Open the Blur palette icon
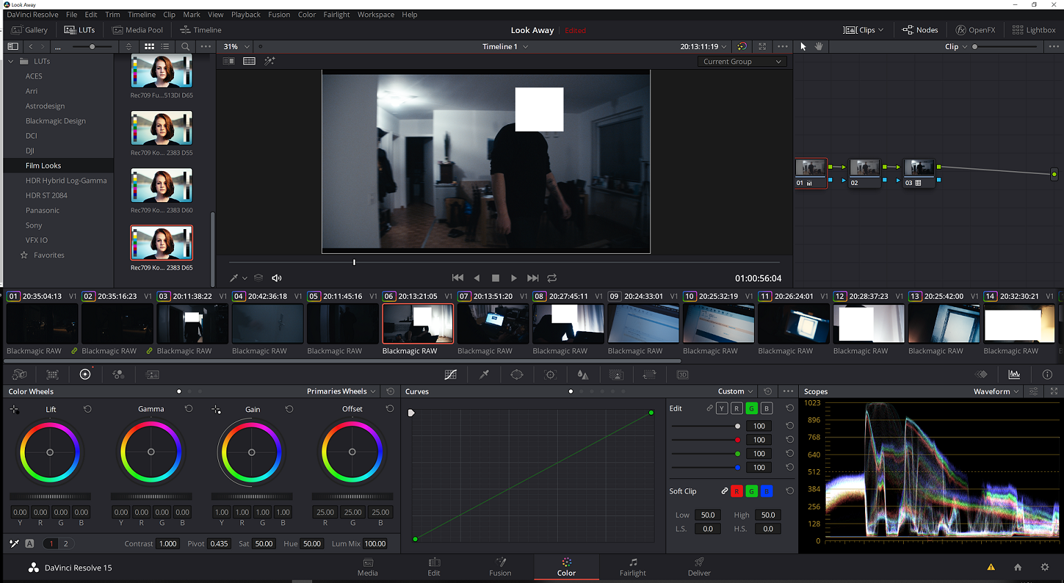 coord(583,375)
